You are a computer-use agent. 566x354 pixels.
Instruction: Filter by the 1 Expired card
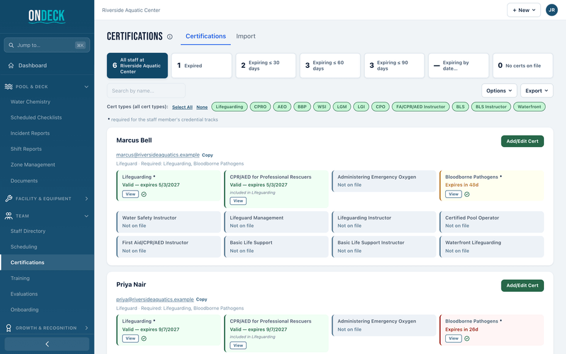pos(201,65)
